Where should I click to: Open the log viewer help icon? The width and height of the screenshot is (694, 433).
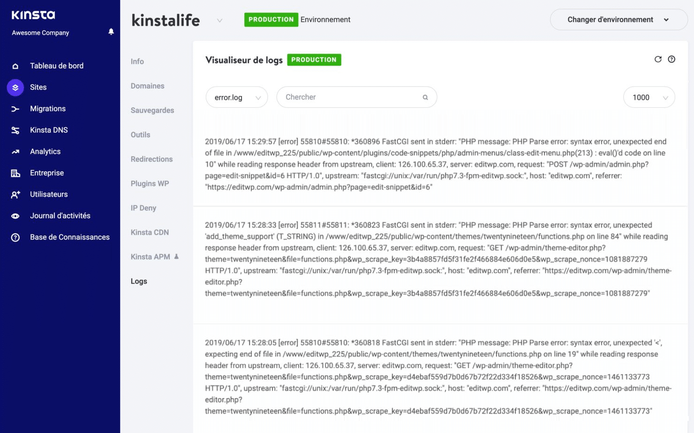pos(671,60)
